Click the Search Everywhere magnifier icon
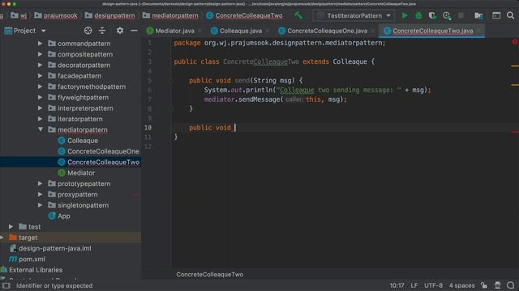Viewport: 519px width, 291px height. click(x=510, y=15)
